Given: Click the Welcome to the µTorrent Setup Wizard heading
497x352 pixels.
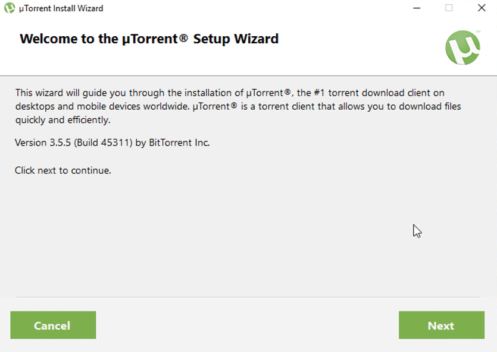Looking at the screenshot, I should (x=149, y=39).
